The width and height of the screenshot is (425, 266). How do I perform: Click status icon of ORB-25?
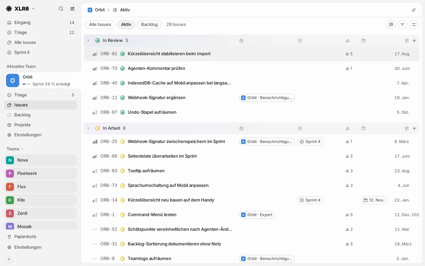(123, 142)
